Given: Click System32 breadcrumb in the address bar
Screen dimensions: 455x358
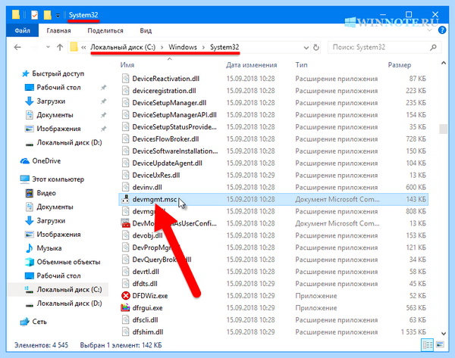Looking at the screenshot, I should point(224,47).
